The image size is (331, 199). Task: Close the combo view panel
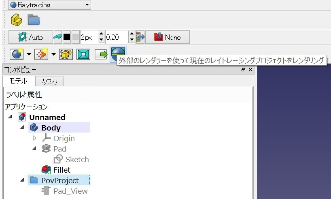click(x=250, y=70)
